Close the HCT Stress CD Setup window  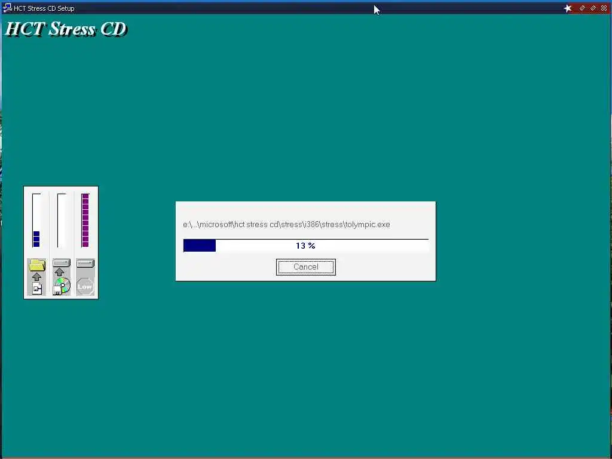pyautogui.click(x=604, y=8)
